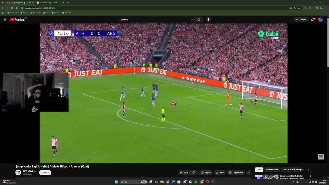Dislike the video with thumbs down
Screen dimensions: 329x185
coord(194,173)
